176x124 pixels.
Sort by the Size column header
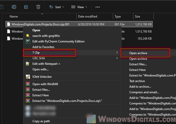pos(137,17)
